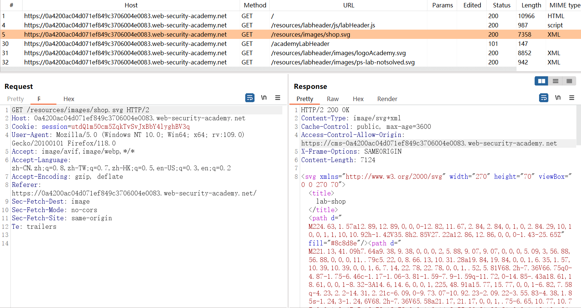Select the labHeader.js request row

(323, 25)
